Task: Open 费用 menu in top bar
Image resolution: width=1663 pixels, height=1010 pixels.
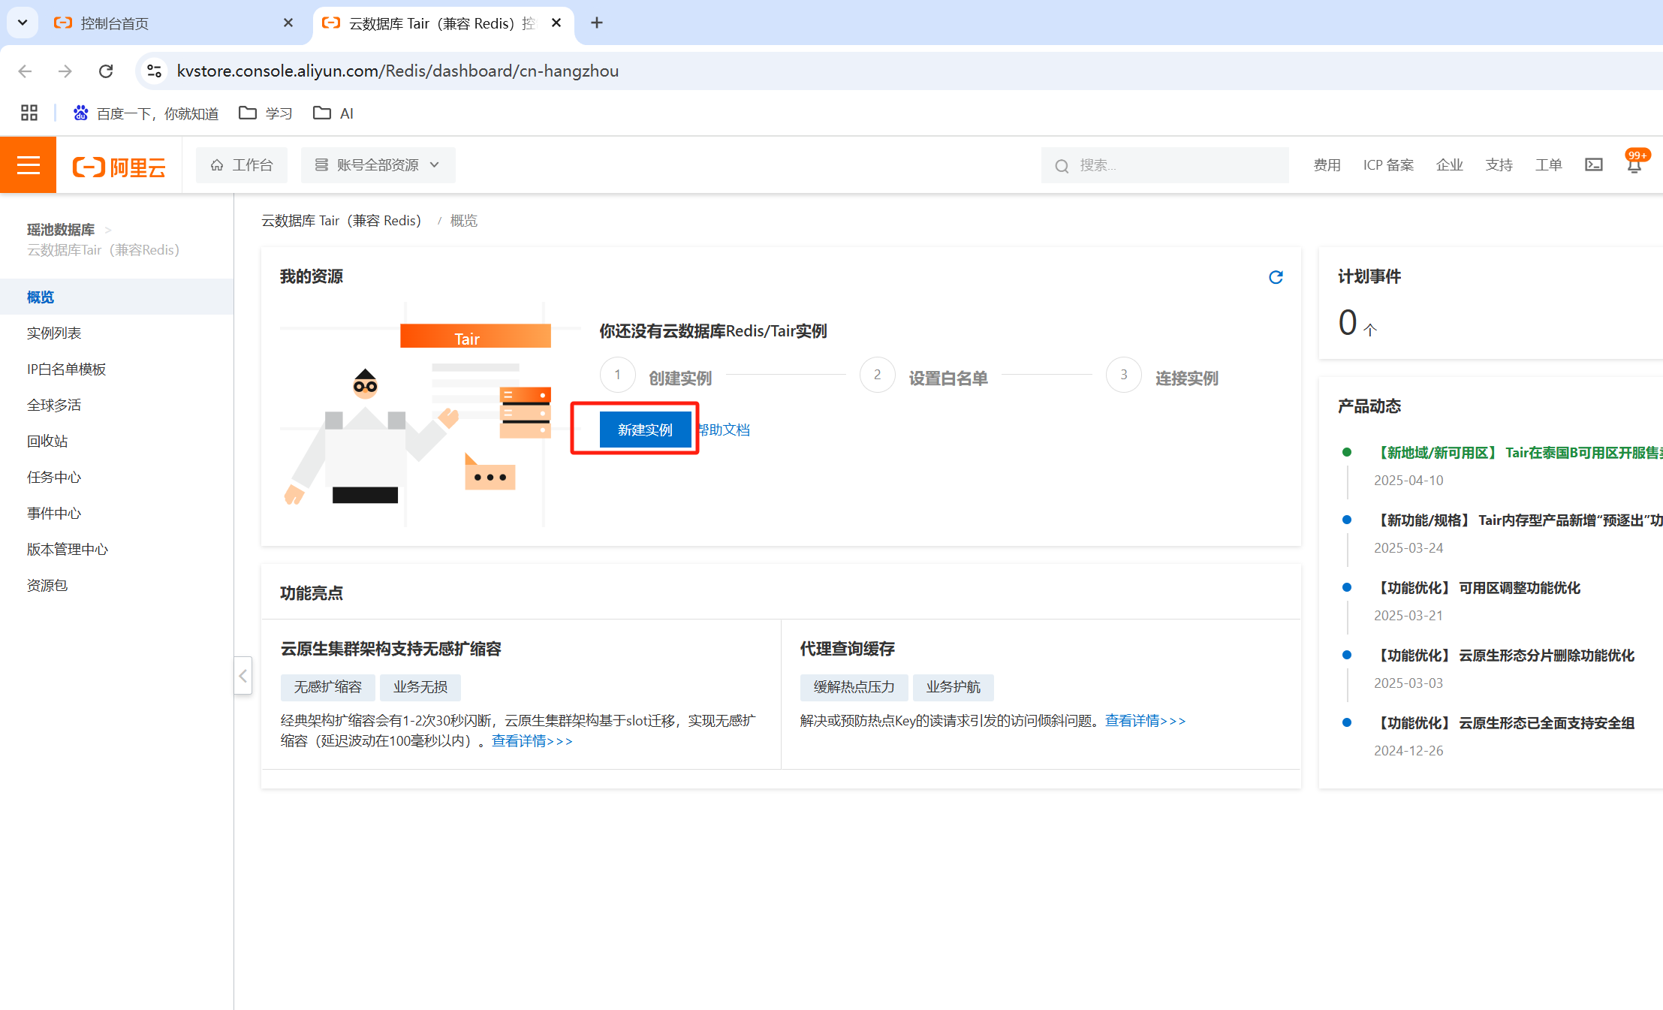Action: pyautogui.click(x=1327, y=165)
